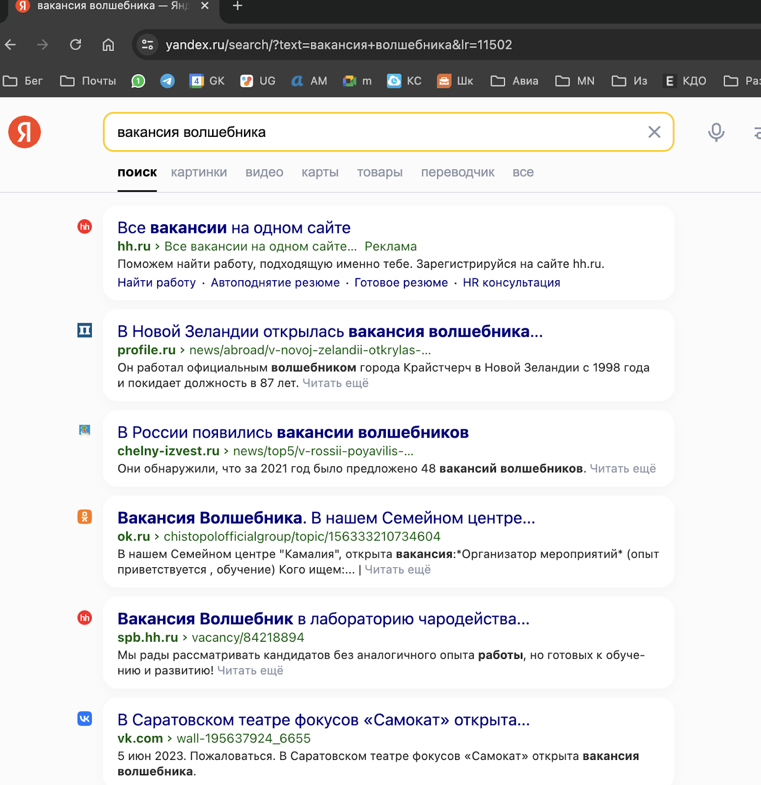
Task: Open 'Вакансия Волшебник в лабораторию чародейства'
Action: coord(324,619)
